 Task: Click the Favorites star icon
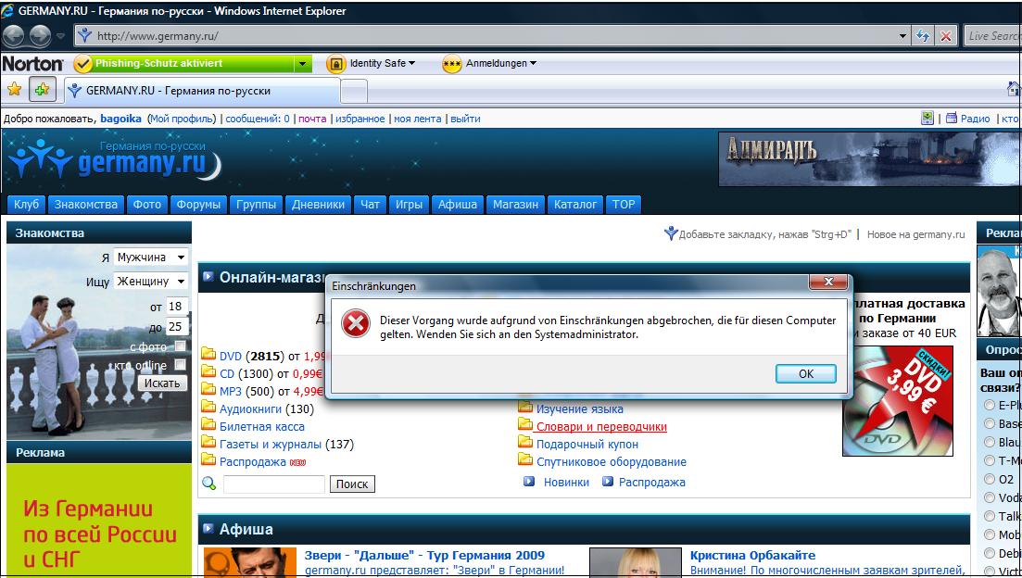[x=14, y=90]
